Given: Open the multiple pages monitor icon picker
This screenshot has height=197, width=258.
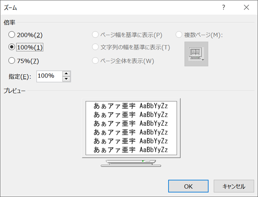Looking at the screenshot, I should [x=196, y=54].
